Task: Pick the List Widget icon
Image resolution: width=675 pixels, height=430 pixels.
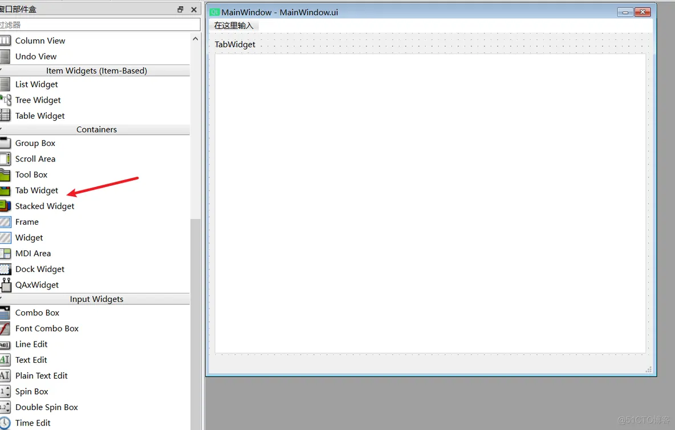Action: [5, 84]
